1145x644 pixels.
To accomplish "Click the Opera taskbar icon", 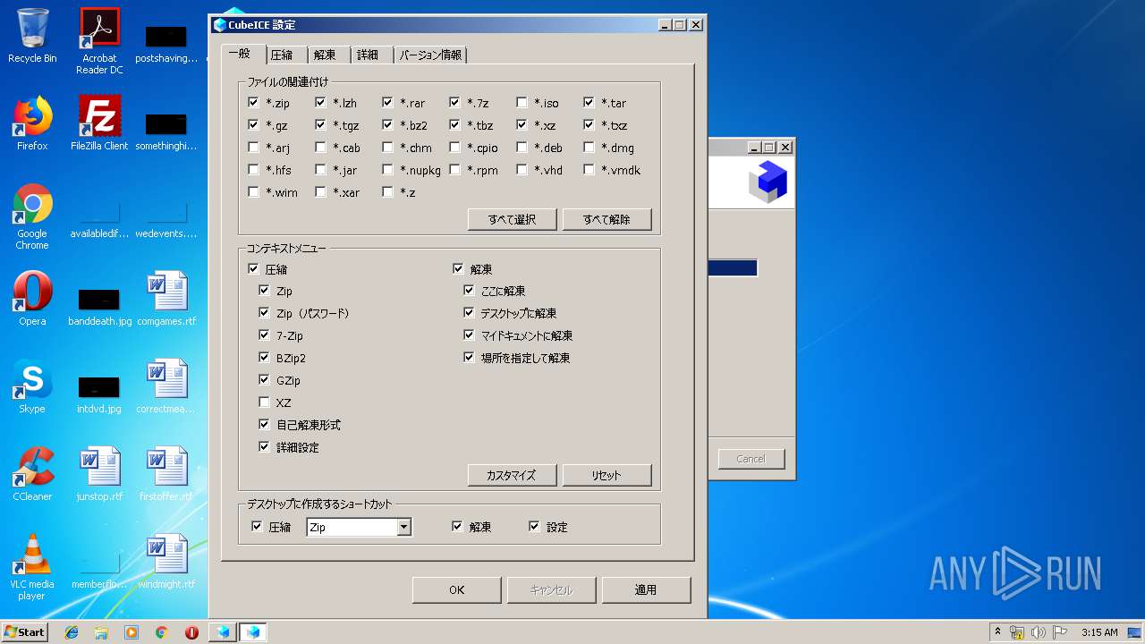I will click(191, 632).
